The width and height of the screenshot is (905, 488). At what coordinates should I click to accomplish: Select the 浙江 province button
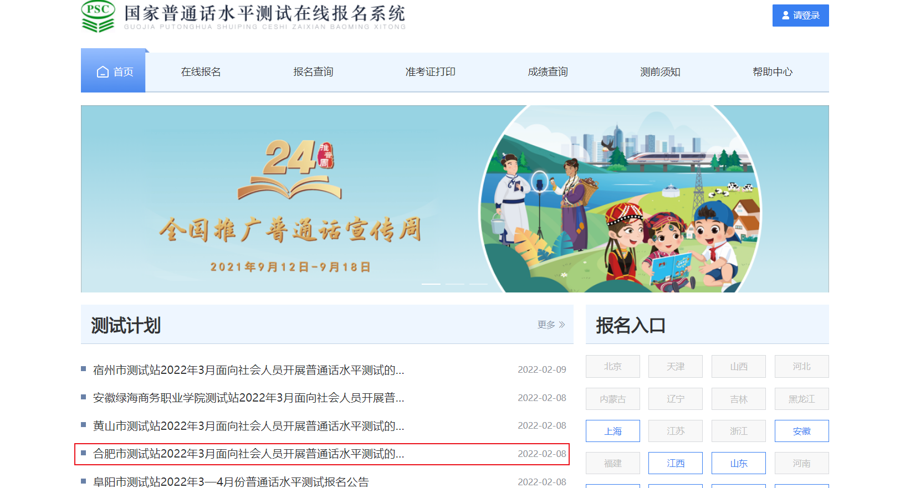pos(739,431)
